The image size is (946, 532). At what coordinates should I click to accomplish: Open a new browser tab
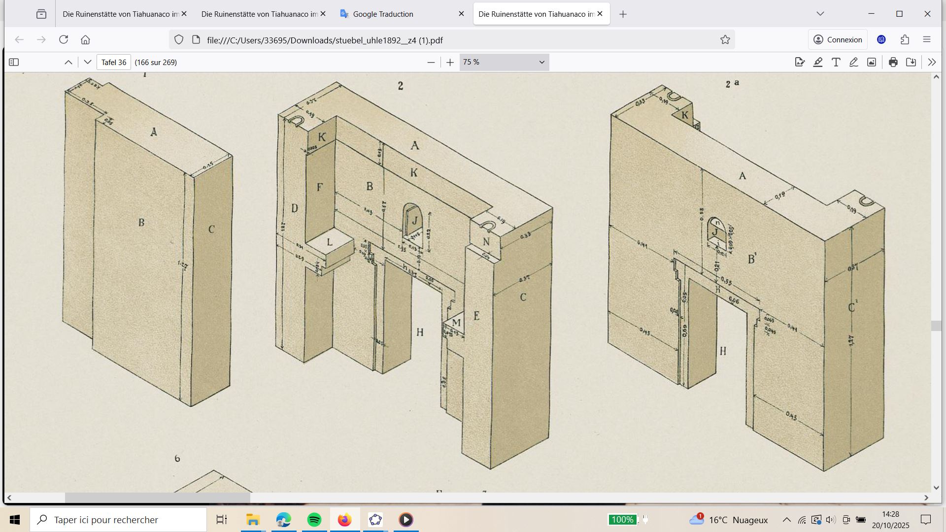click(623, 14)
